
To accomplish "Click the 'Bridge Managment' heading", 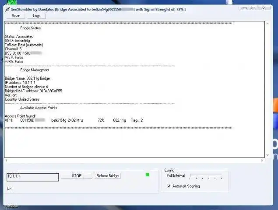I will pos(35,70).
